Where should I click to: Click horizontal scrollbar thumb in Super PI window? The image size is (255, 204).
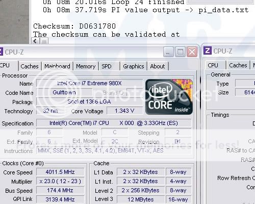(x=44, y=41)
